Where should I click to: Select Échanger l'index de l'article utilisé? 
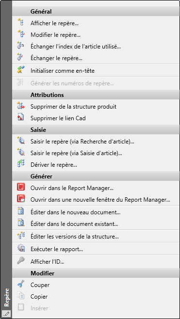coord(96,47)
